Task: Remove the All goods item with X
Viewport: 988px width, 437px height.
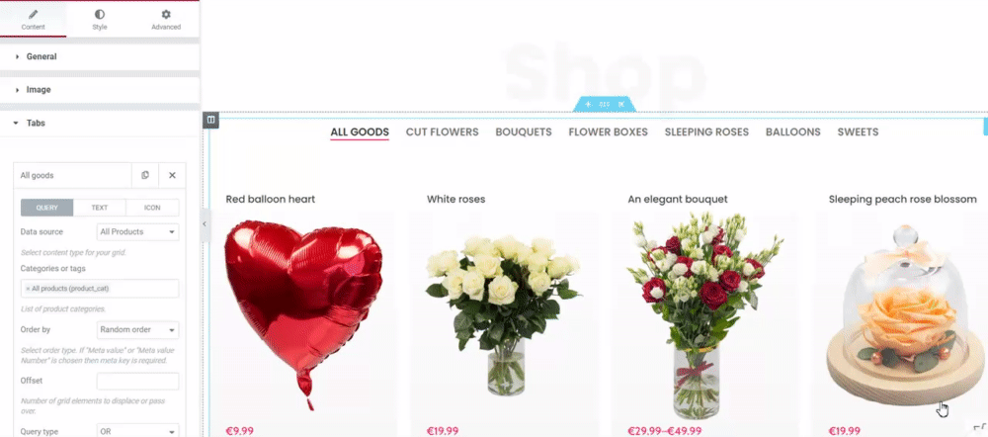Action: (x=172, y=175)
